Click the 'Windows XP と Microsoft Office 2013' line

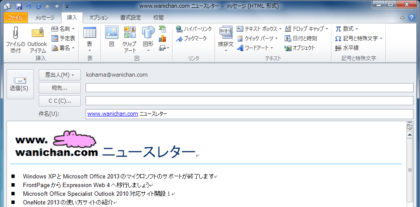[x=119, y=177]
